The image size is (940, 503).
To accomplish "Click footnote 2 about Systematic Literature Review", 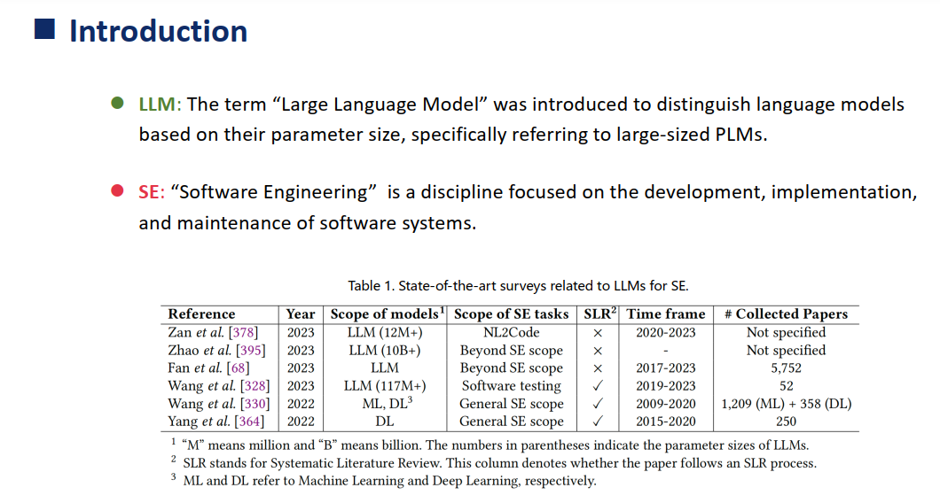I will [493, 463].
